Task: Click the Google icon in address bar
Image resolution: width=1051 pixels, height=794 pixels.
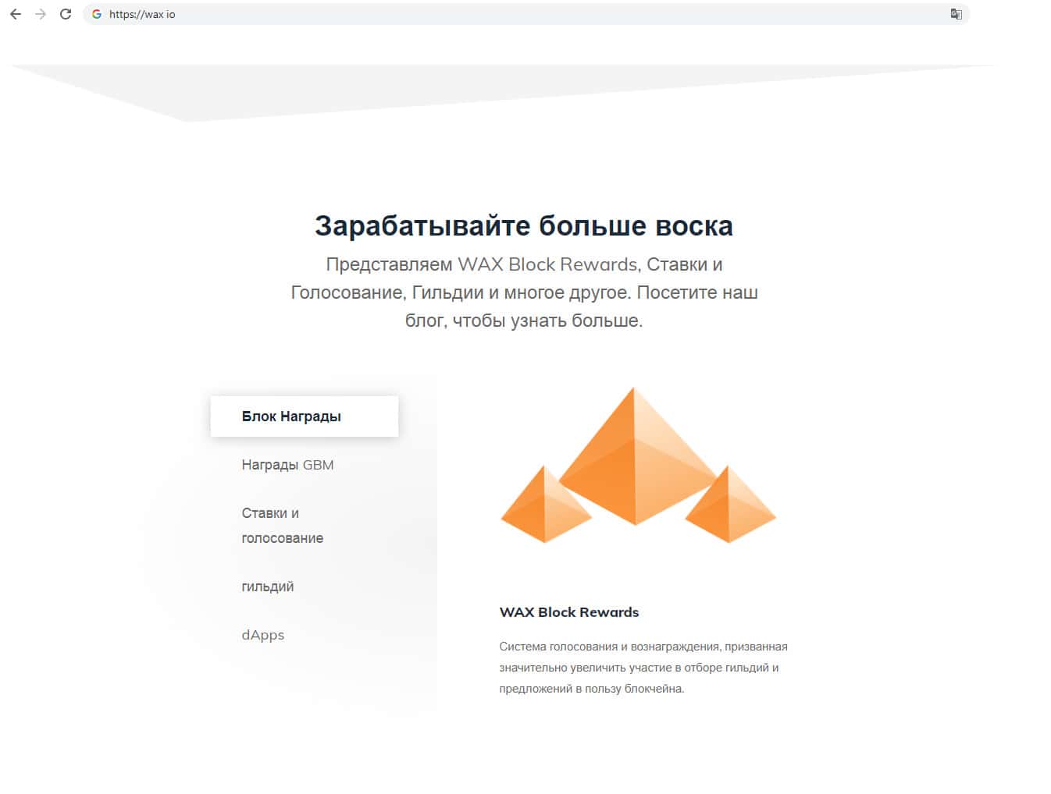Action: 97,14
